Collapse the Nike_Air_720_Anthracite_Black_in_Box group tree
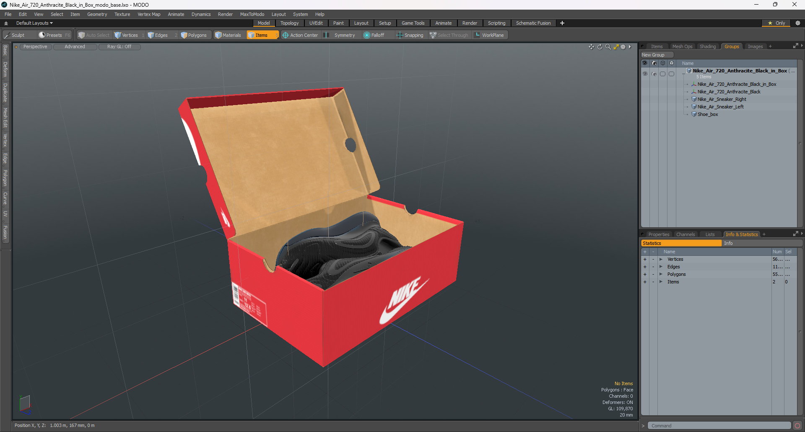The height and width of the screenshot is (432, 805). [x=684, y=73]
